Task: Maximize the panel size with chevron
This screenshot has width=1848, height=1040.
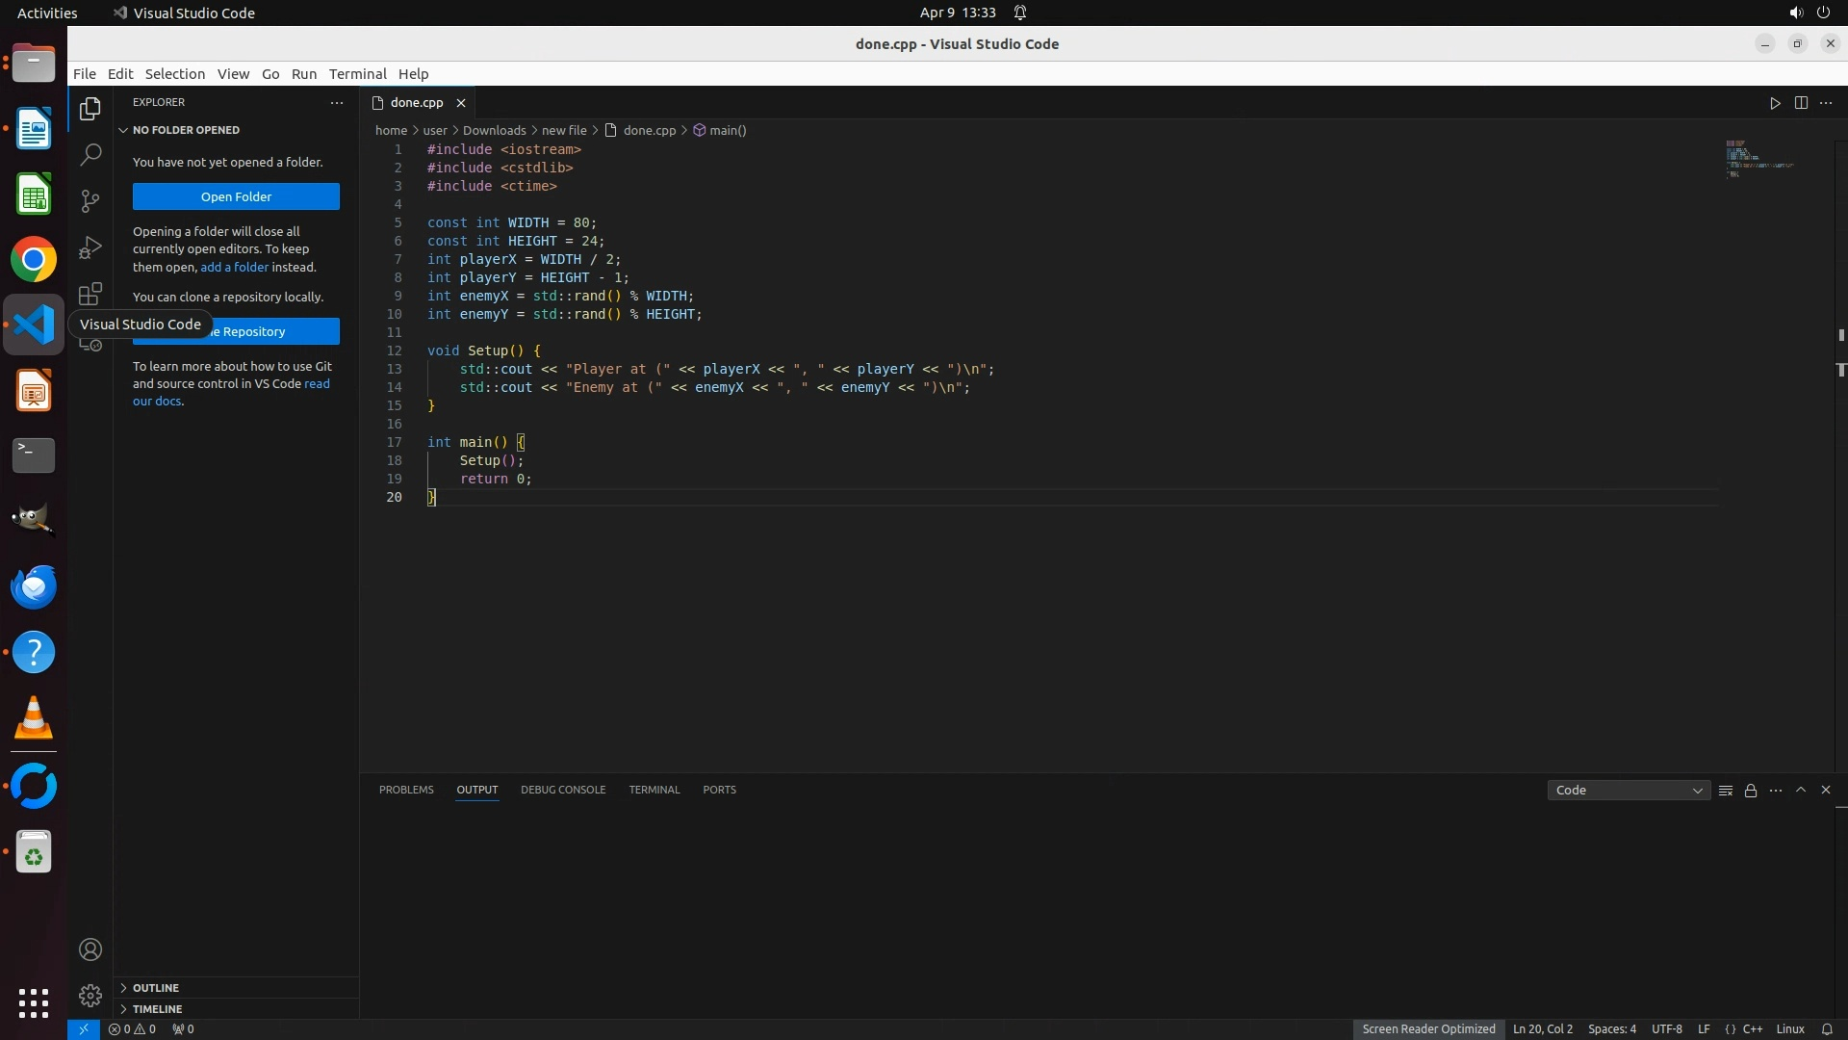Action: coord(1801,790)
